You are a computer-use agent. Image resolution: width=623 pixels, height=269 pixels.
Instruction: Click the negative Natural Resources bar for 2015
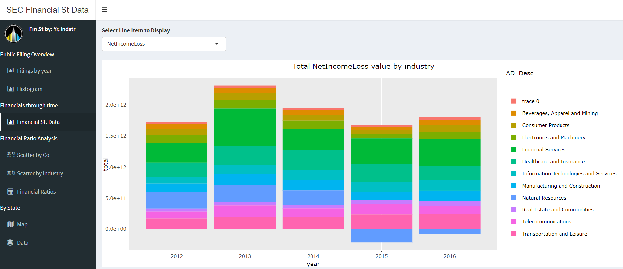pyautogui.click(x=381, y=236)
